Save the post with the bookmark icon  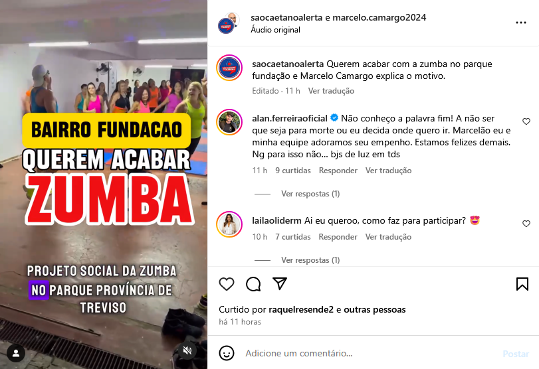pos(522,284)
